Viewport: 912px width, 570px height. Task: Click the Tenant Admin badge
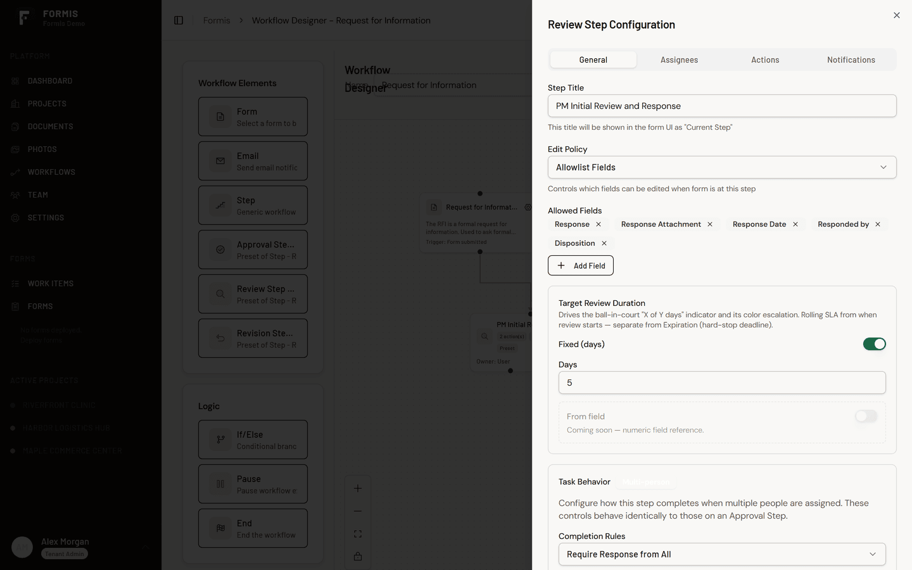coord(65,554)
